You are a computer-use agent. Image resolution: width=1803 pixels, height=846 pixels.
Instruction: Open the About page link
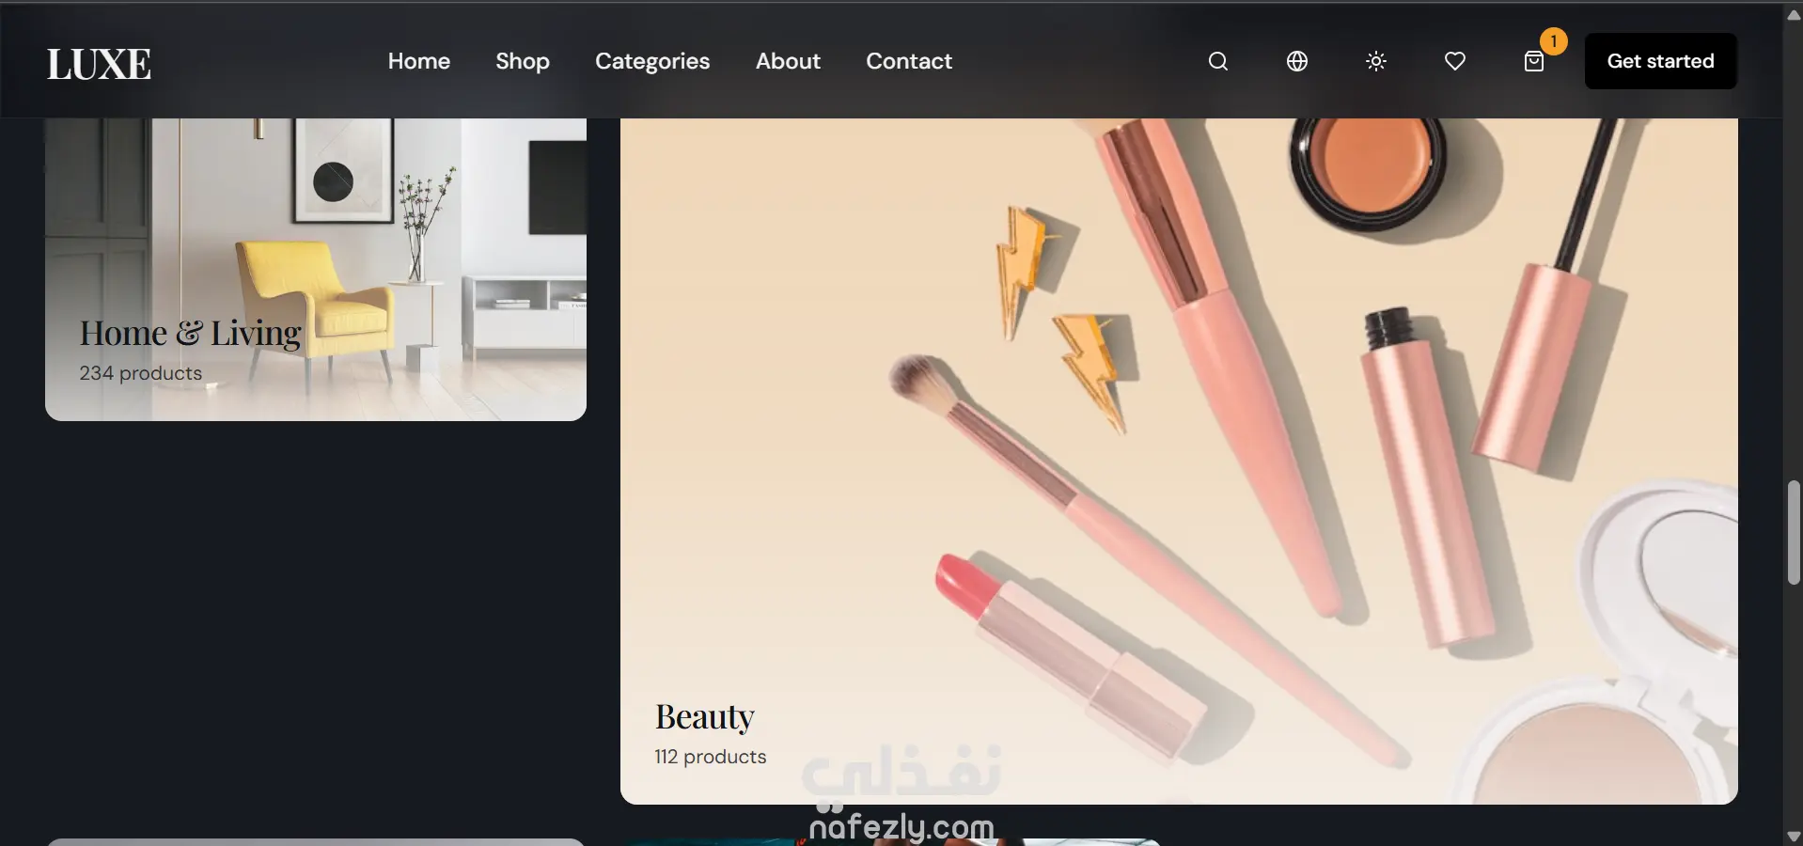tap(788, 61)
